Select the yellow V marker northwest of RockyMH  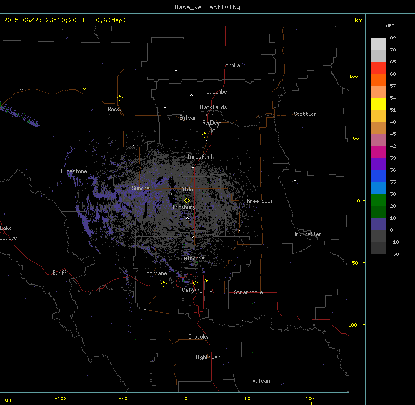coord(84,89)
